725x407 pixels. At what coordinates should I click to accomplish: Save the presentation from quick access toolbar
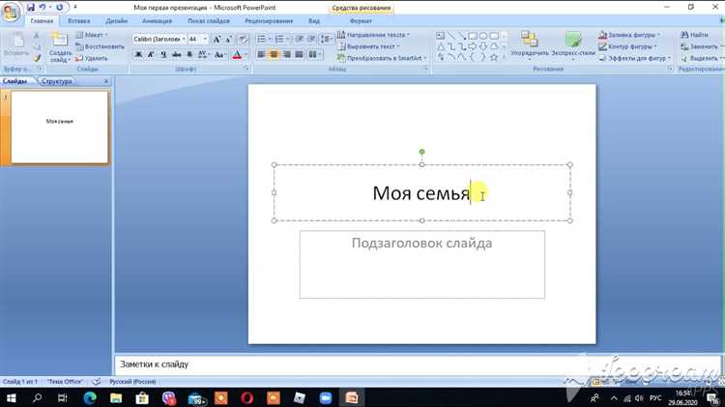(x=31, y=8)
